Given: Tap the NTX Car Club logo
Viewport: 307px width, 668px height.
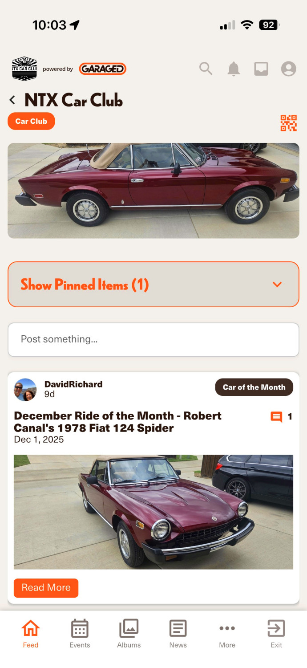Looking at the screenshot, I should click(24, 69).
